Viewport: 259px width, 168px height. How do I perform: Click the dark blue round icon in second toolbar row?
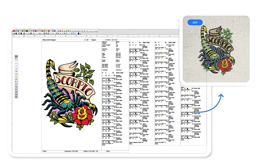tap(78, 33)
